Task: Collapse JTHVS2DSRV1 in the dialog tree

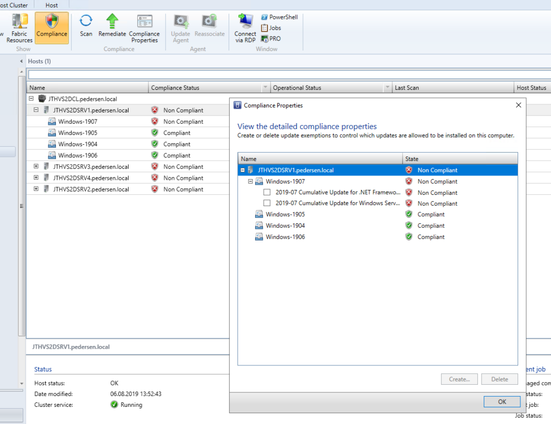Action: (x=243, y=170)
